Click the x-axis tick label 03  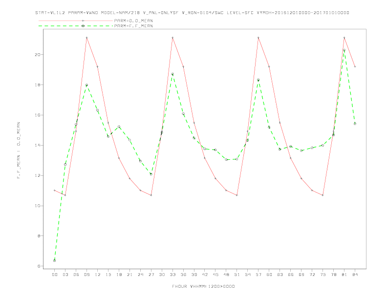click(x=65, y=275)
